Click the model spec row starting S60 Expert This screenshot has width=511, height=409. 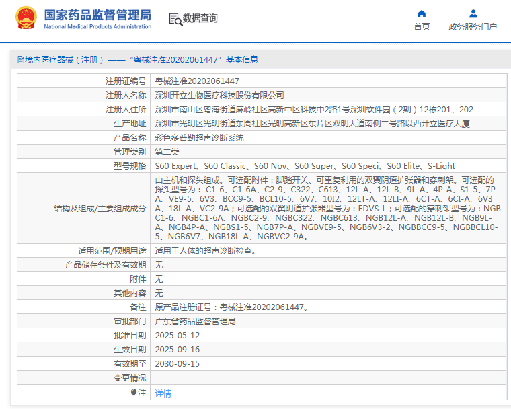[x=305, y=165]
